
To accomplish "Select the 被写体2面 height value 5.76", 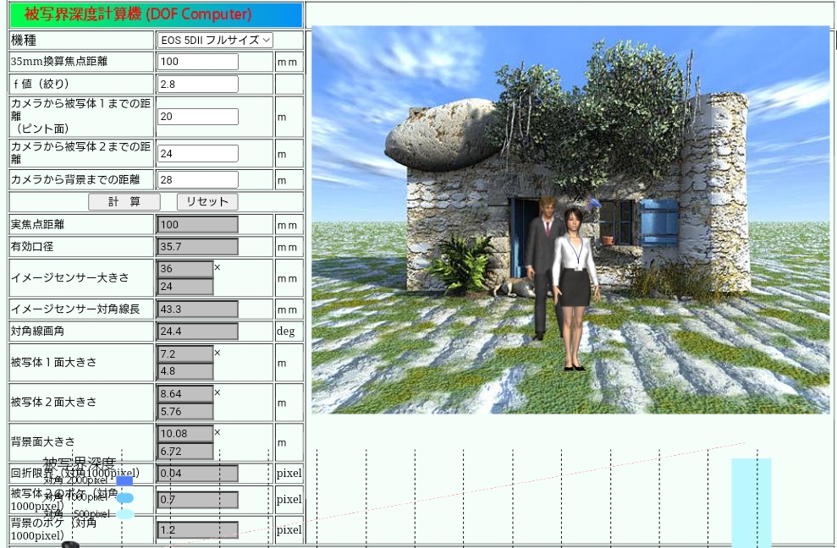I will (185, 411).
